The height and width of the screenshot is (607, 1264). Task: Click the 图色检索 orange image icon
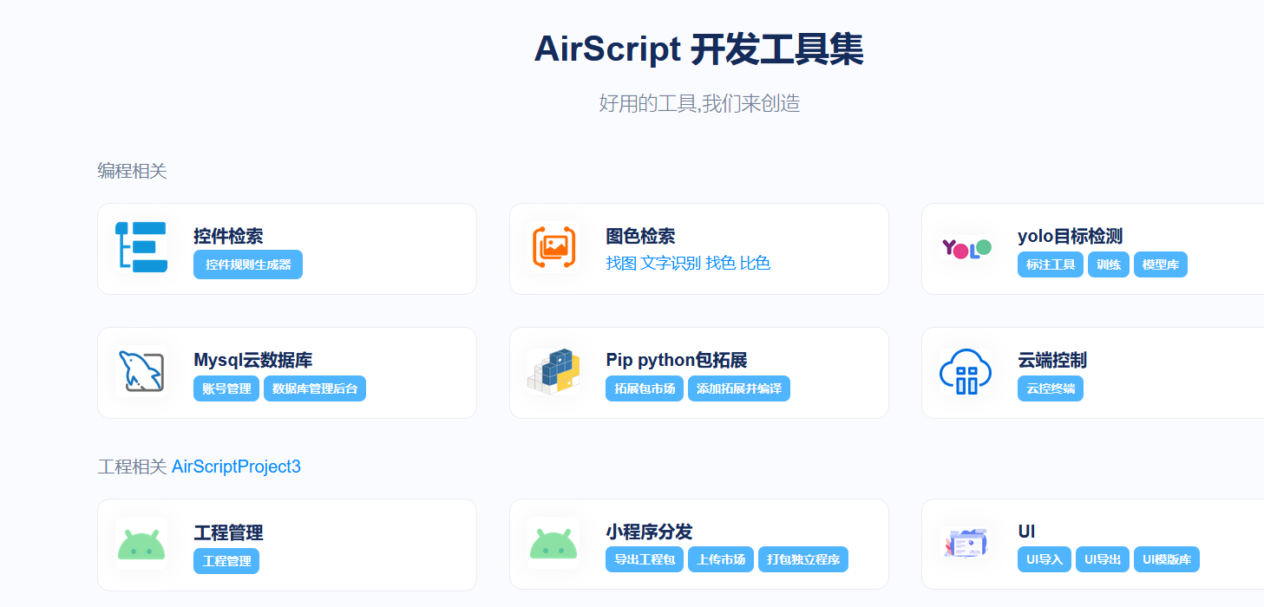tap(553, 247)
